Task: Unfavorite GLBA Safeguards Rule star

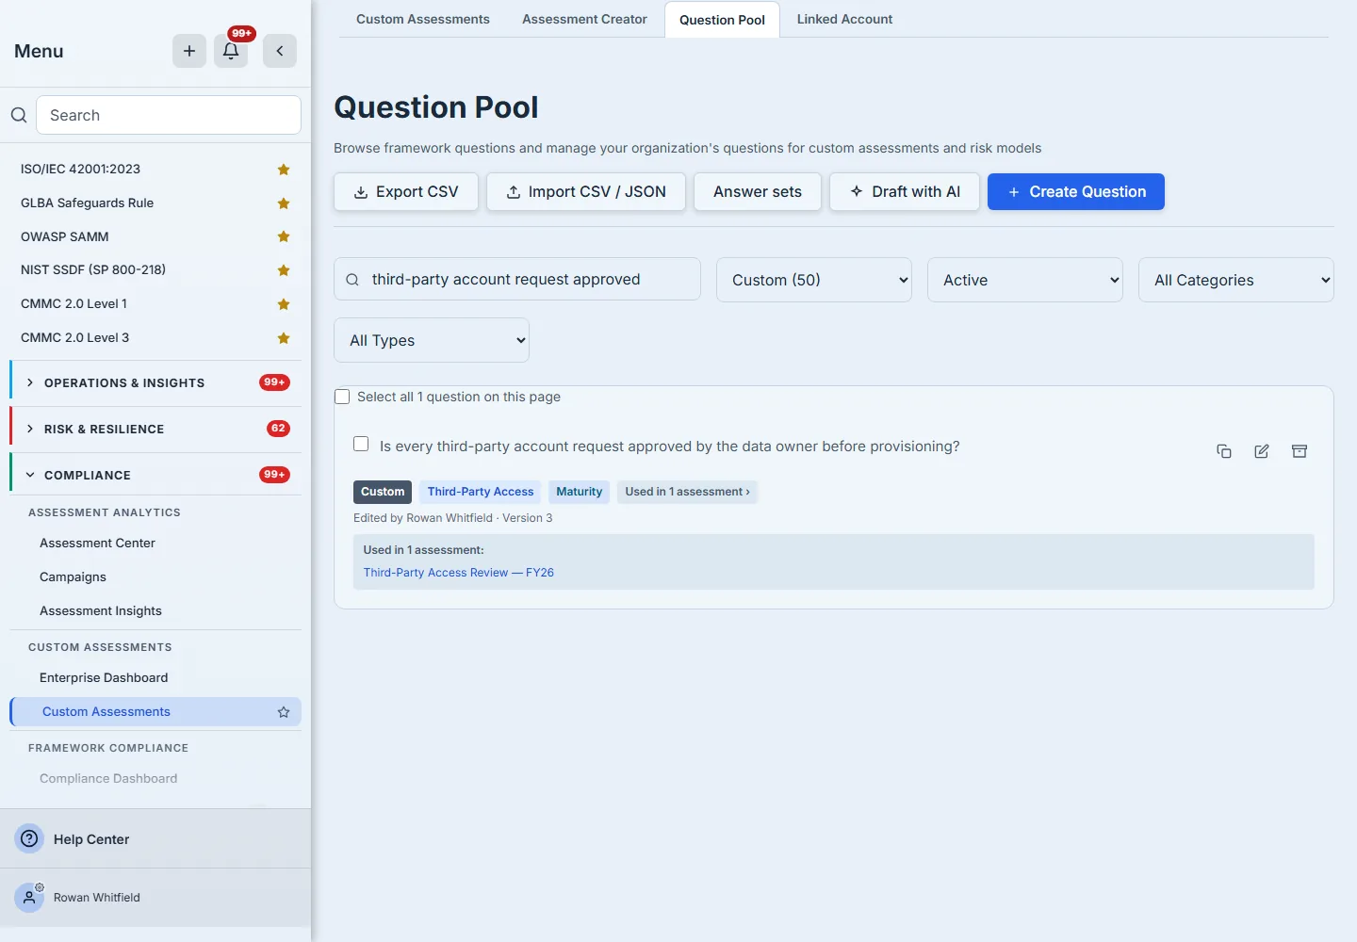Action: tap(284, 203)
